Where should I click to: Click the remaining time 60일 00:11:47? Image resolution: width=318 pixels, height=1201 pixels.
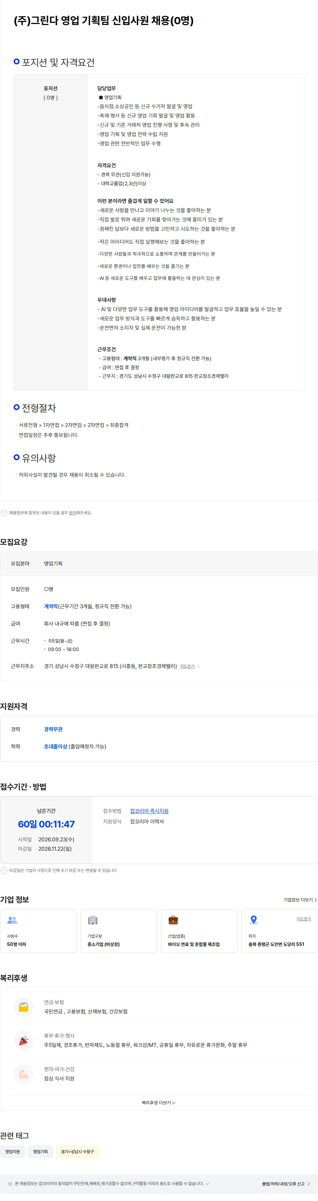[x=46, y=824]
